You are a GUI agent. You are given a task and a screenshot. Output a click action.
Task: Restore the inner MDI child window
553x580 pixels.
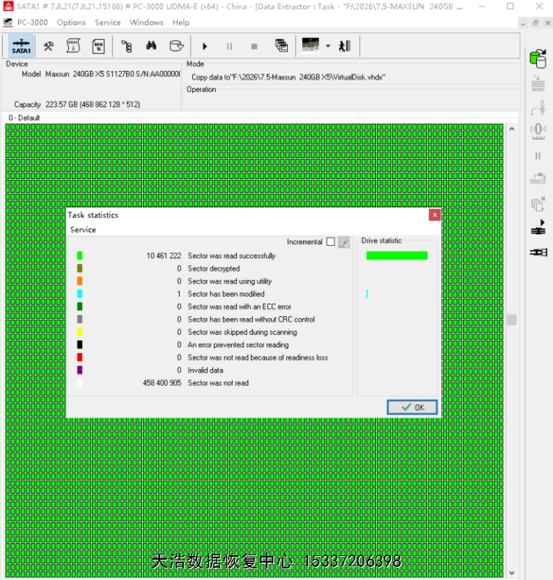pos(536,23)
